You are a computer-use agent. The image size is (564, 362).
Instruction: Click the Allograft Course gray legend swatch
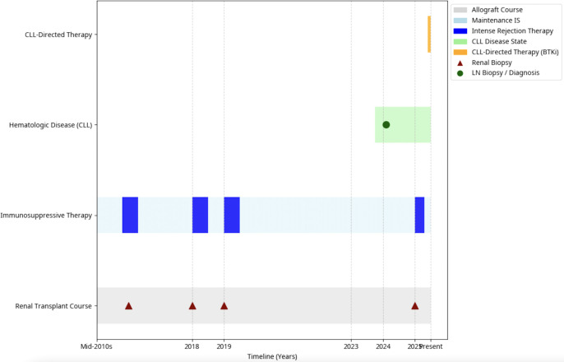[x=460, y=10]
